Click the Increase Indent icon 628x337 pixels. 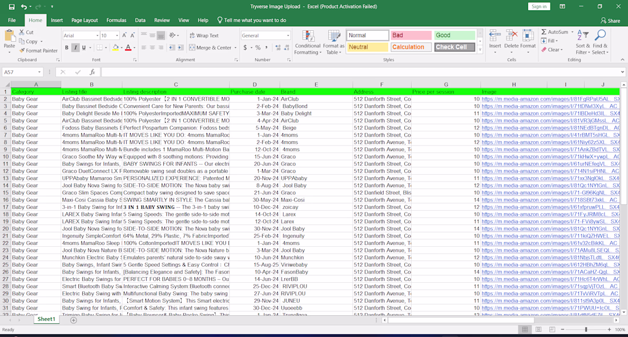click(x=181, y=47)
